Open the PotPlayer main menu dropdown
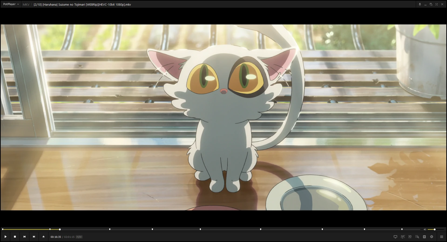Image resolution: width=447 pixels, height=242 pixels. pos(11,4)
